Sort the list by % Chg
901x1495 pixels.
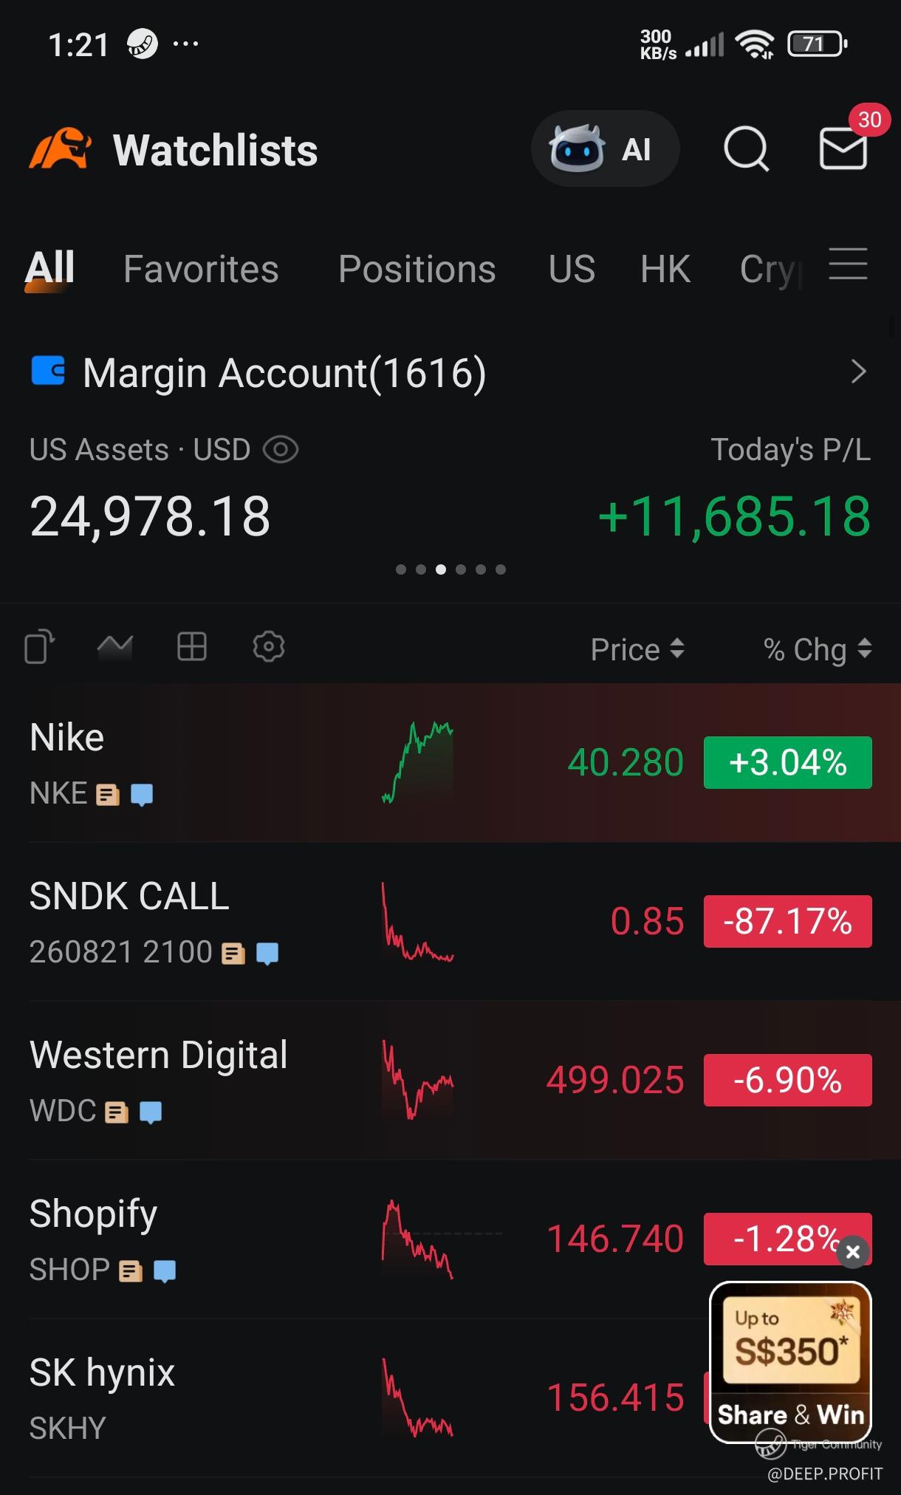coord(818,650)
